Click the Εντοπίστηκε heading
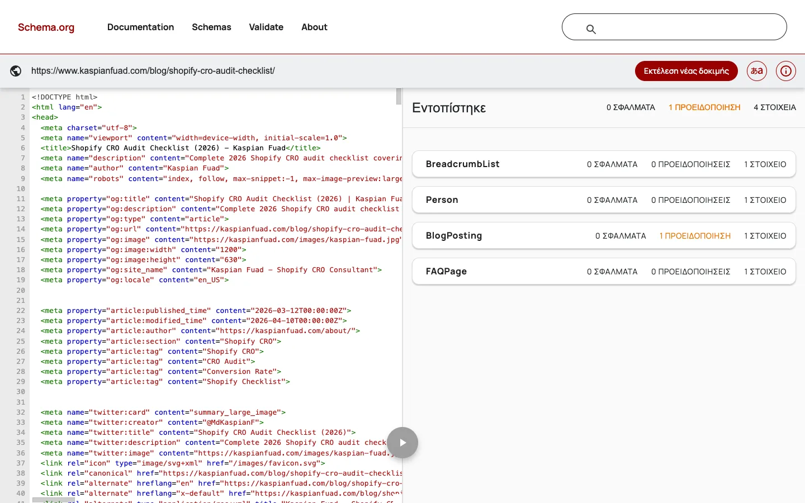The width and height of the screenshot is (805, 503). coord(449,108)
